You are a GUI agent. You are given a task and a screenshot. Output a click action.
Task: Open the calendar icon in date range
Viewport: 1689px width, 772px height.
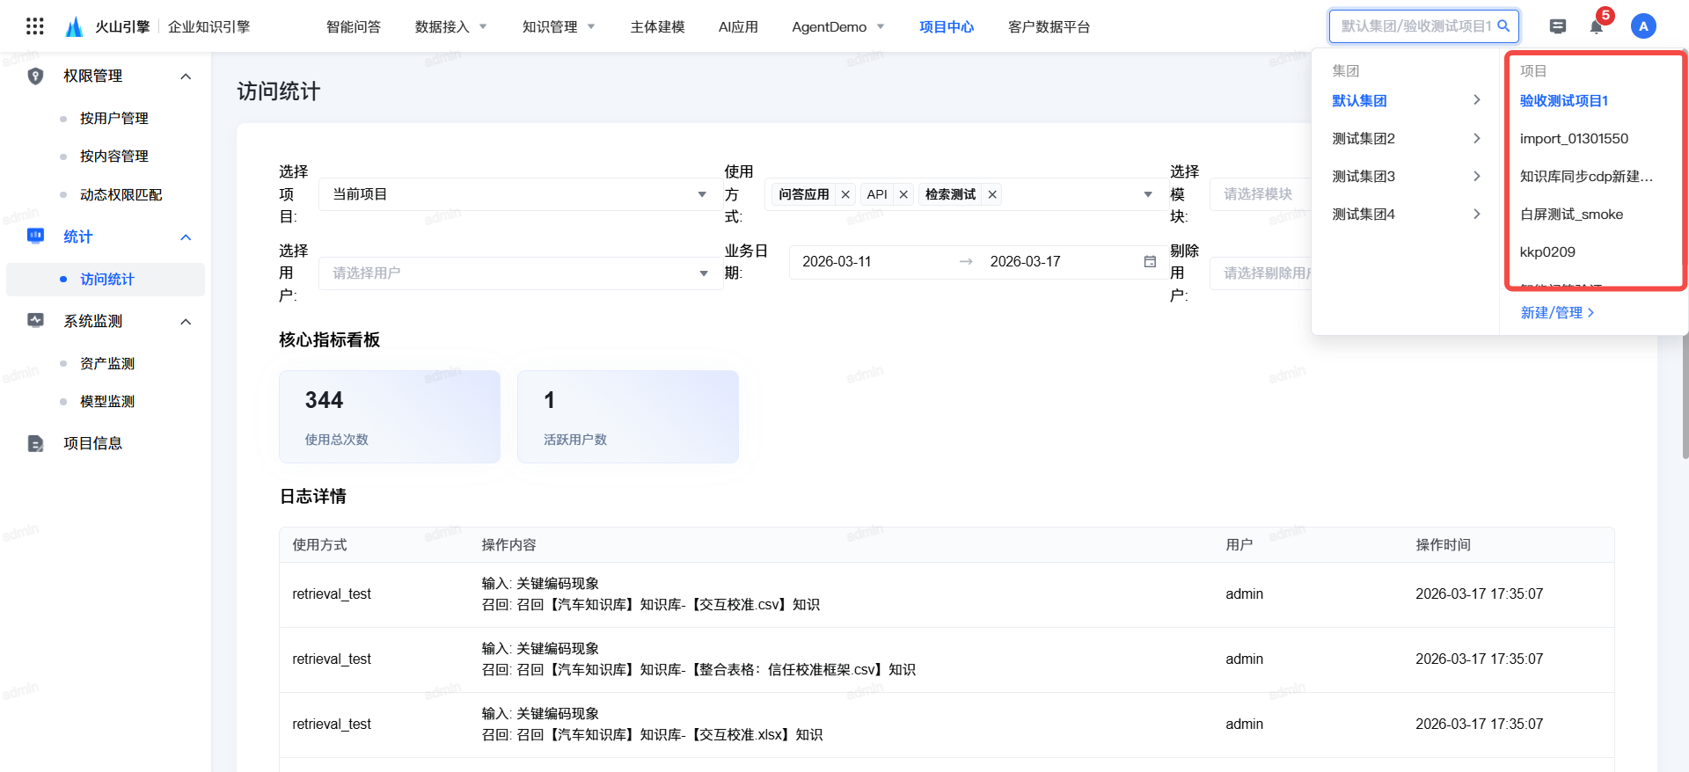coord(1149,262)
